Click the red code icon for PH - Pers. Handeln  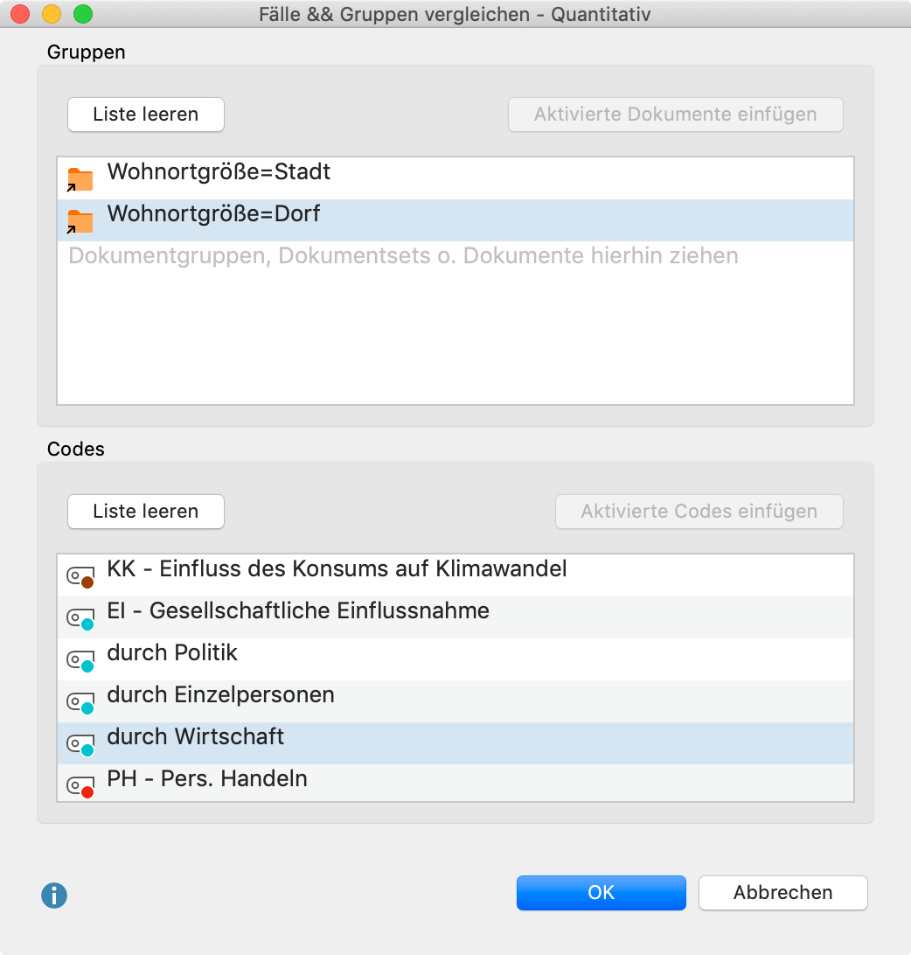pyautogui.click(x=80, y=787)
